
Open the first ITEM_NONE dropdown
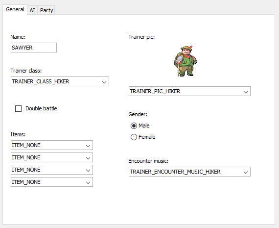[x=52, y=145]
